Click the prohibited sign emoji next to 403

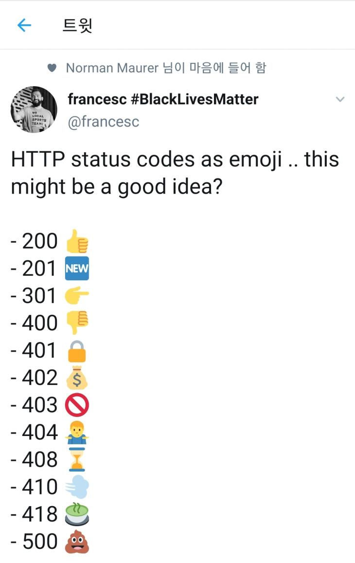click(77, 404)
